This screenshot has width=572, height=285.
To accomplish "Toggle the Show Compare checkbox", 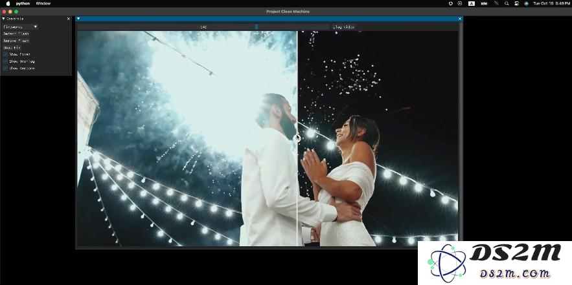I will click(5, 69).
